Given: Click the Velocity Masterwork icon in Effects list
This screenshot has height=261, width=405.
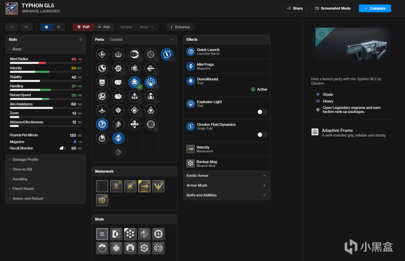Looking at the screenshot, I should [190, 149].
